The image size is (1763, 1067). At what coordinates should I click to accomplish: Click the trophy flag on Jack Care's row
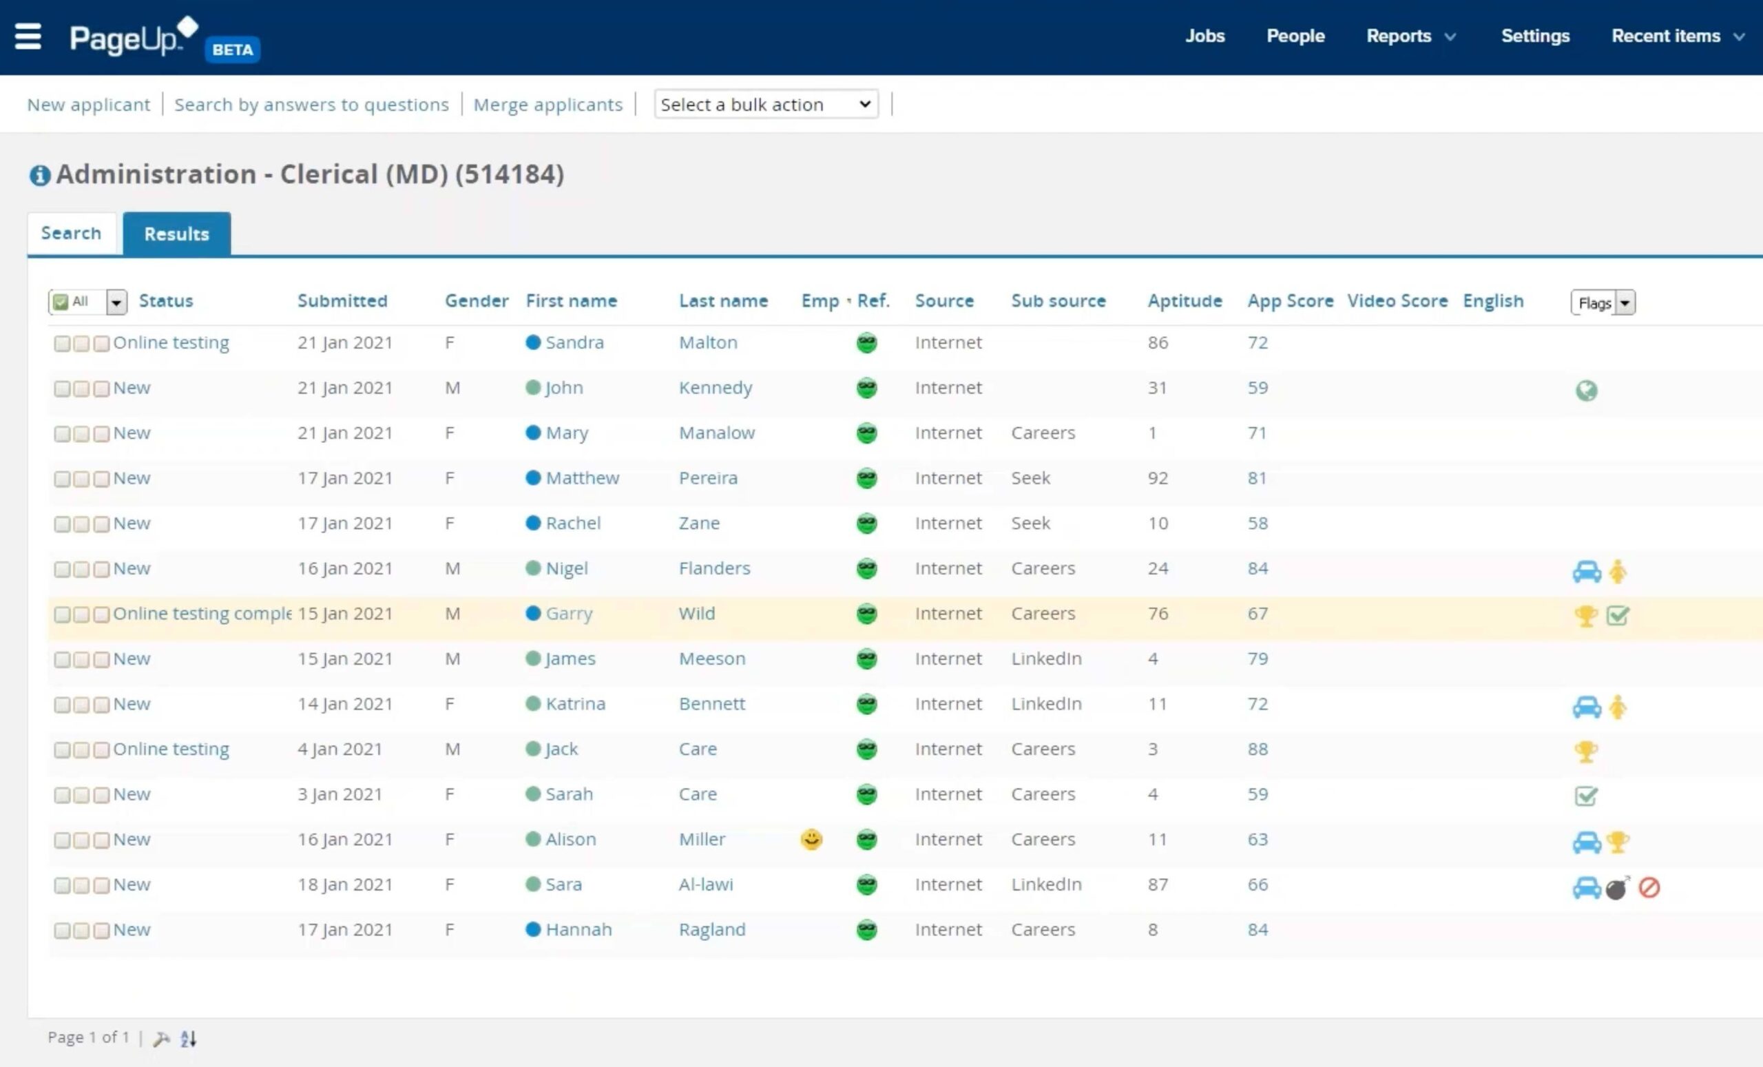1587,752
